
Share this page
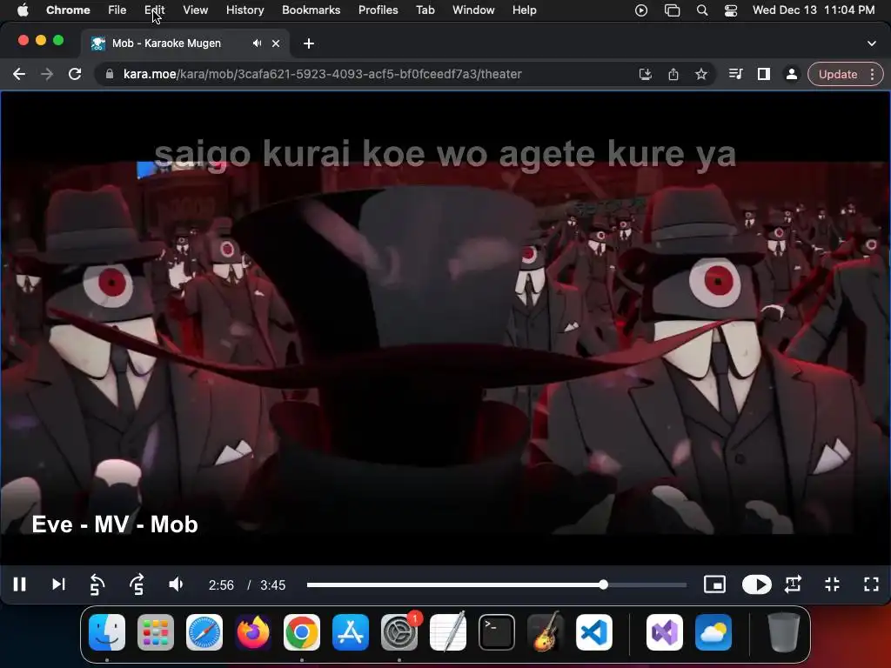point(673,74)
